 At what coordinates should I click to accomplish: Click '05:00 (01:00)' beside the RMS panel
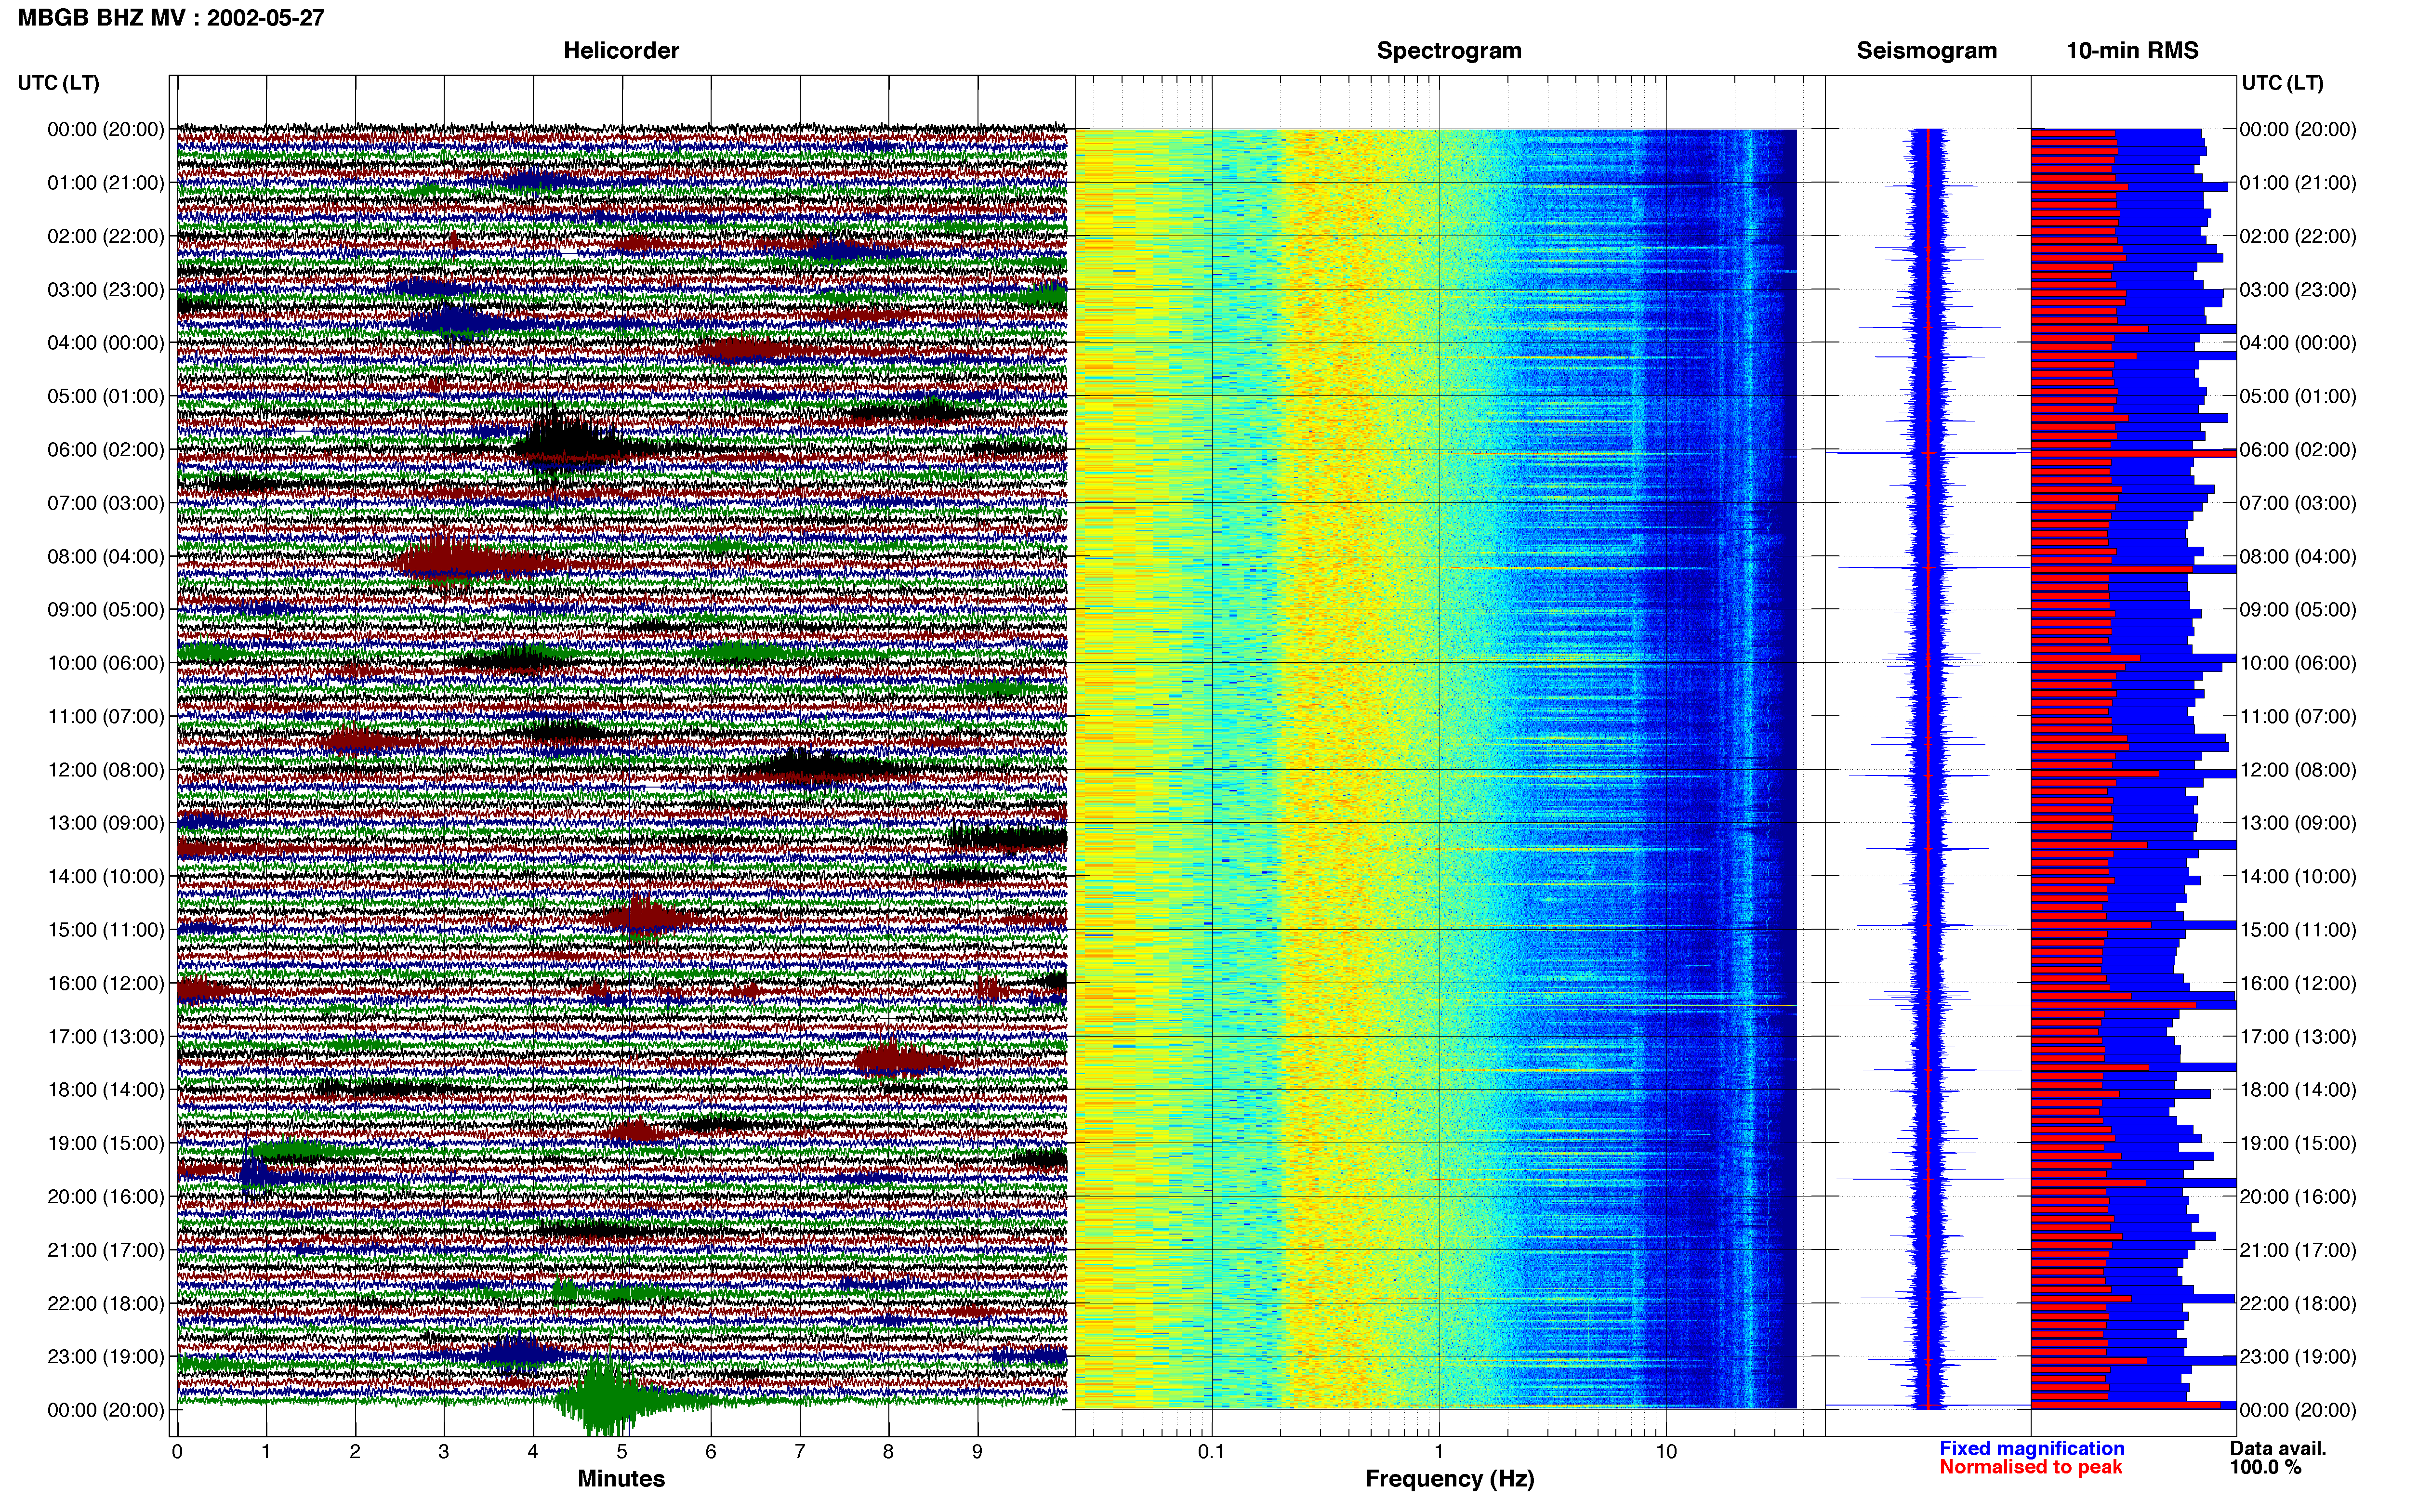pos(2298,396)
